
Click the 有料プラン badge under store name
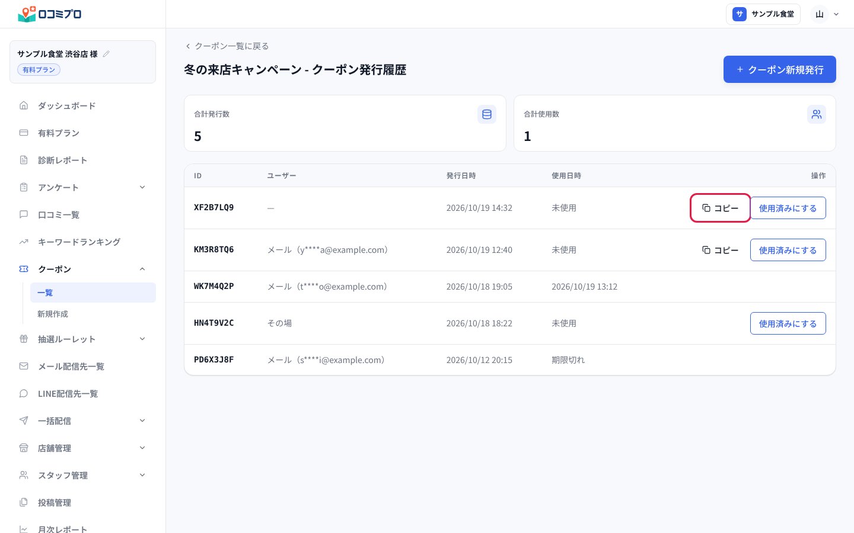[x=39, y=70]
